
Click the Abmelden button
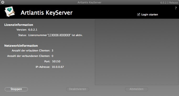pos(137,89)
